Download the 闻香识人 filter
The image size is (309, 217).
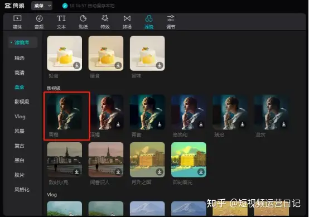click(118, 172)
